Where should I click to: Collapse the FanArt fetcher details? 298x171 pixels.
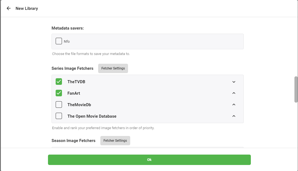(x=234, y=93)
